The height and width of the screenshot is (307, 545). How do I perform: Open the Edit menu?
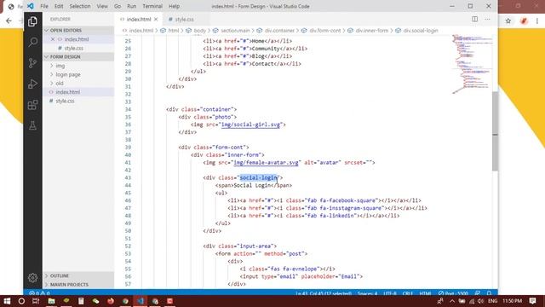click(59, 6)
